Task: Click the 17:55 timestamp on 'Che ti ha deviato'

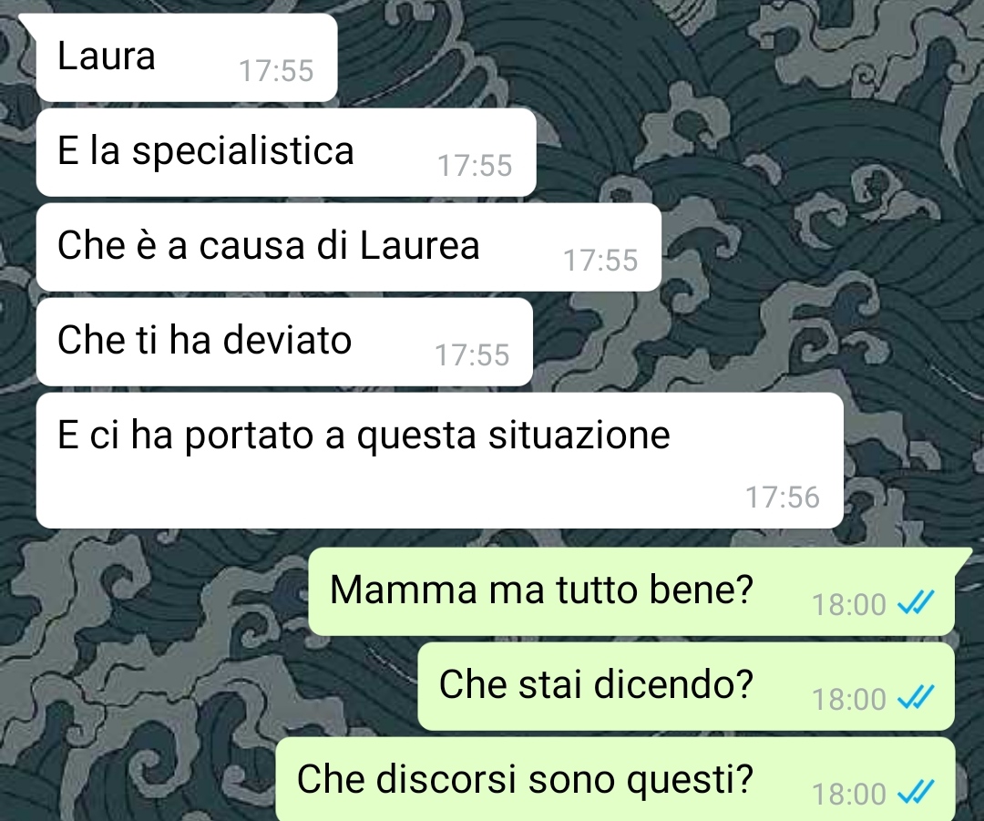Action: (x=472, y=355)
